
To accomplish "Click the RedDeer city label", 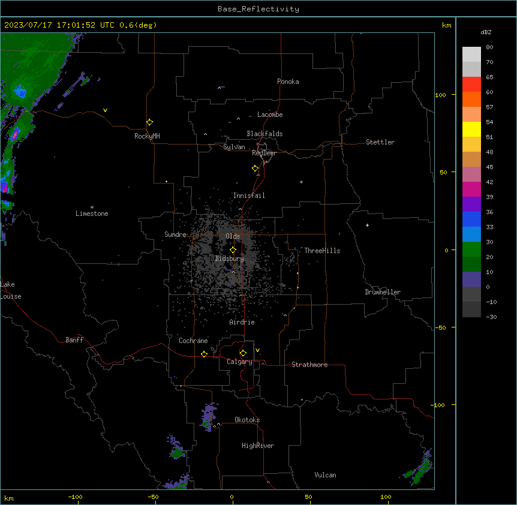I will pyautogui.click(x=264, y=153).
